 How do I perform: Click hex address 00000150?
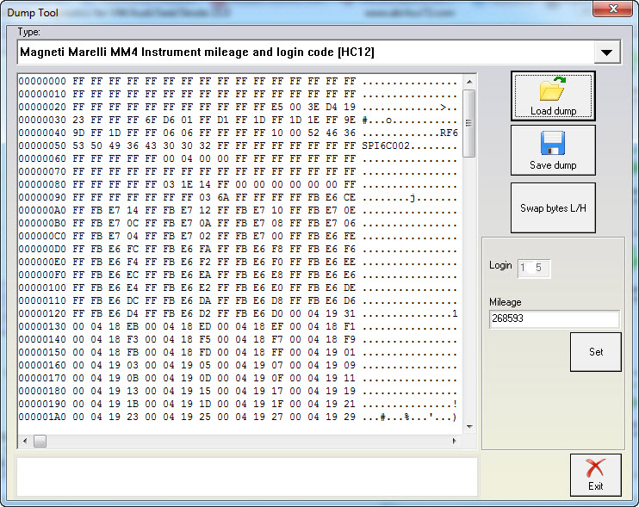[42, 352]
